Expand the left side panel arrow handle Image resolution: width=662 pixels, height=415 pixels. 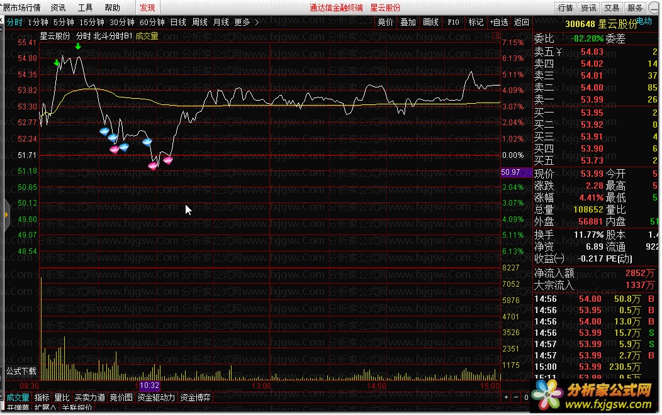tap(6, 214)
